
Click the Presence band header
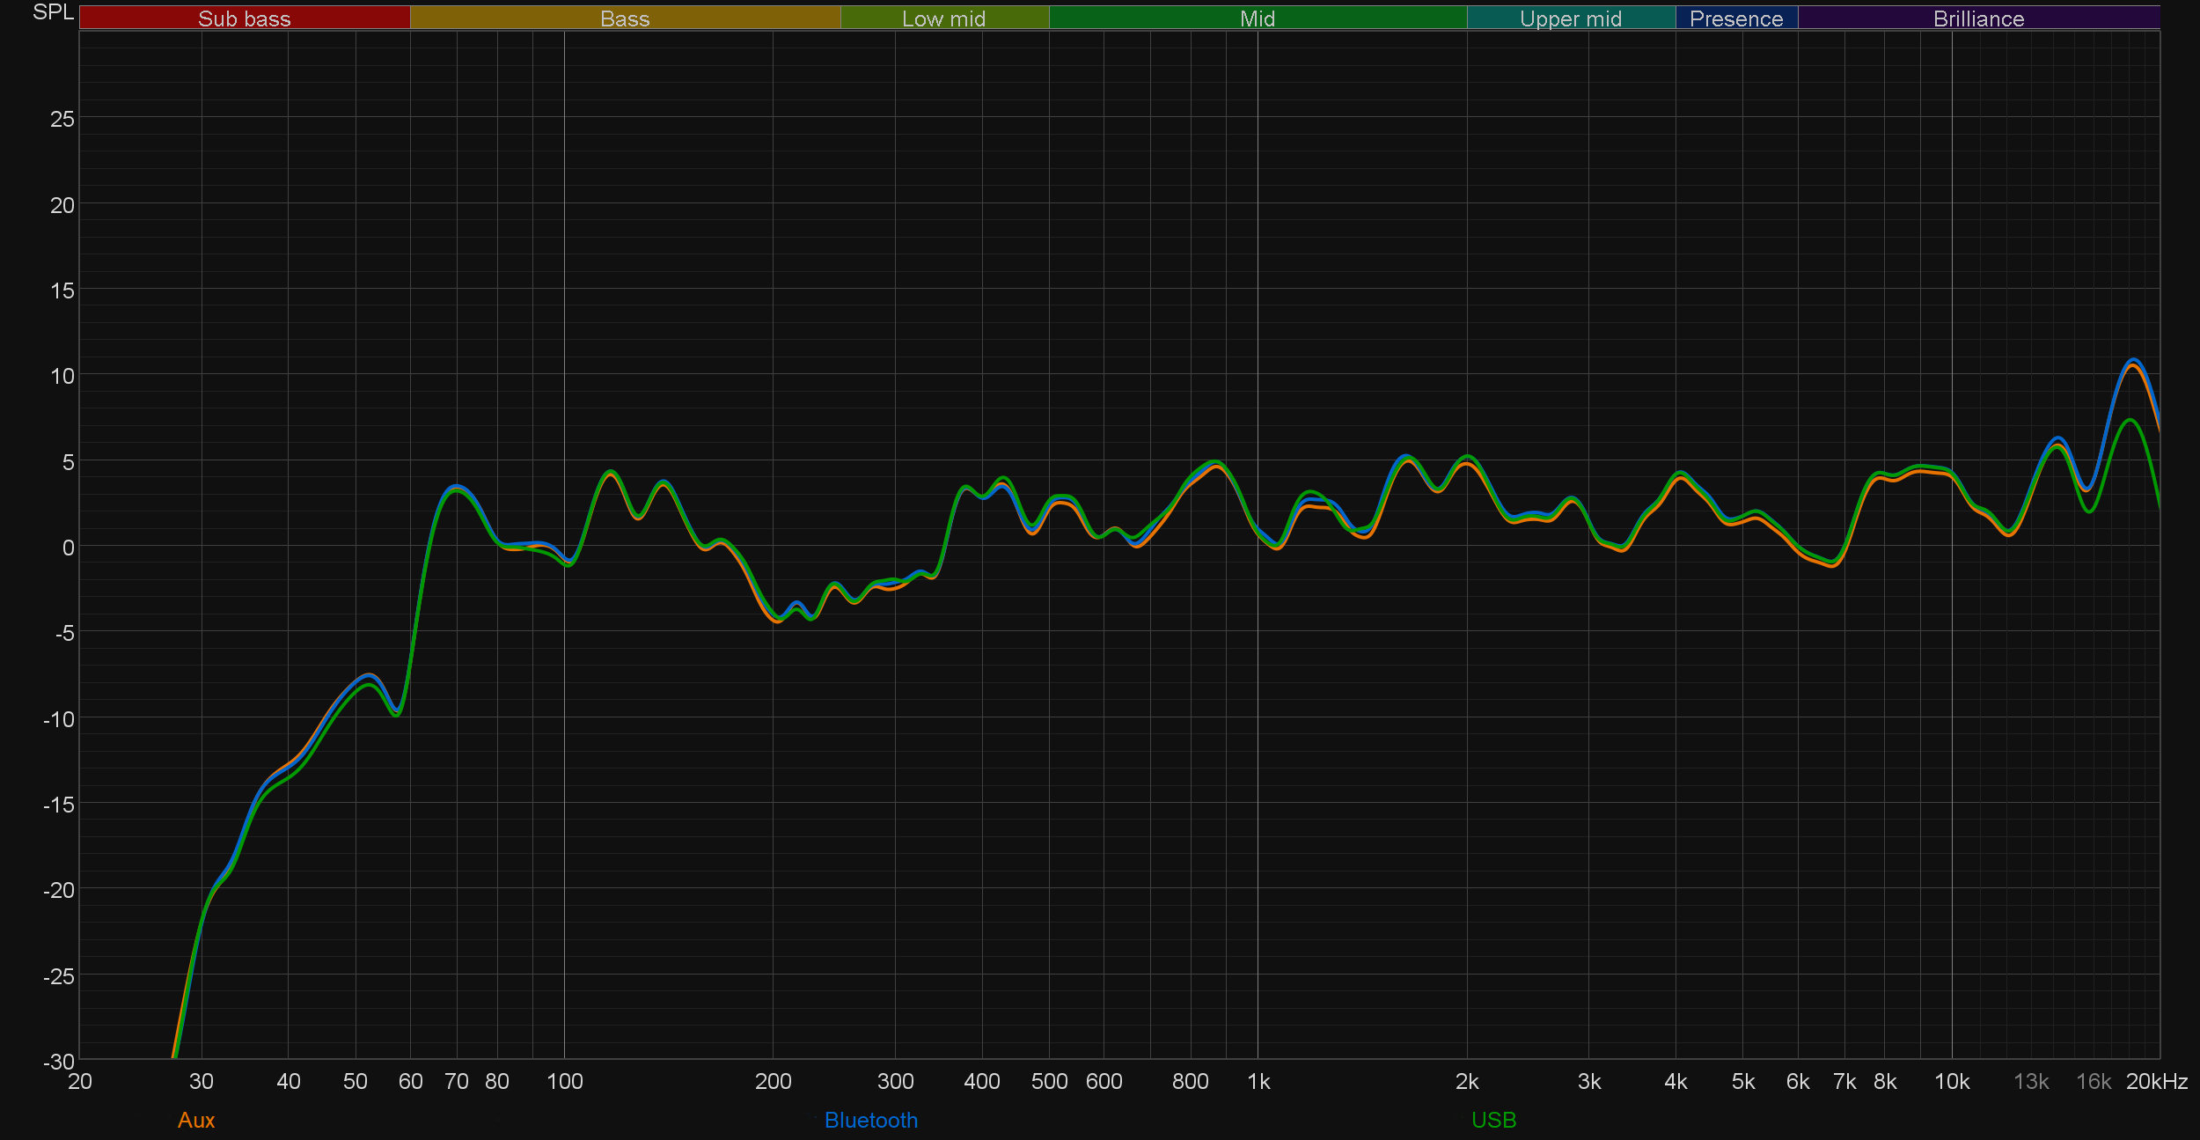pos(1735,18)
